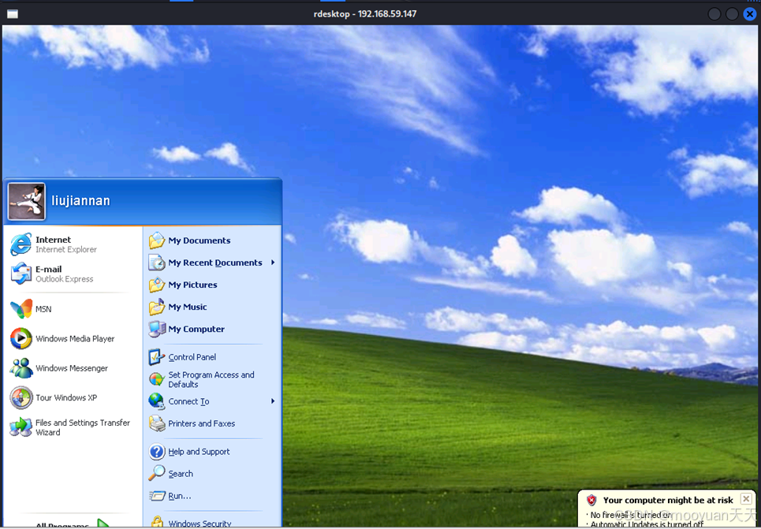Click the Run... icon
Screen dimensions: 761x529
[x=157, y=496]
